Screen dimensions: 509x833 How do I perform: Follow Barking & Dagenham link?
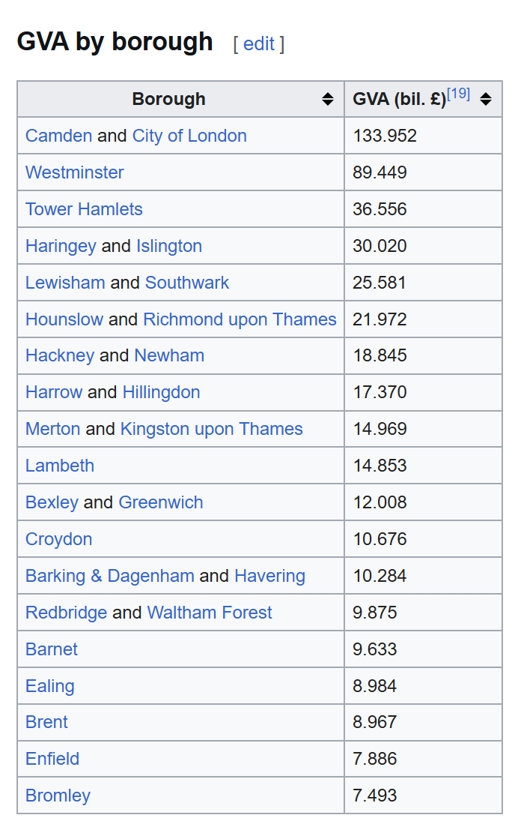pos(109,576)
